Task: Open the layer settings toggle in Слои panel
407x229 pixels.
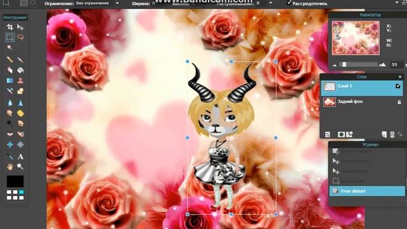Action: 328,134
